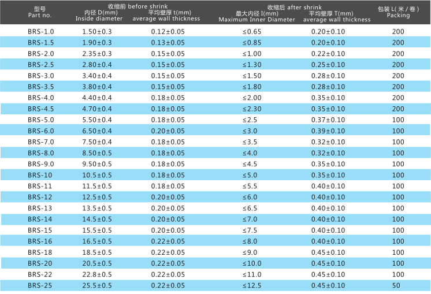Image resolution: width=431 pixels, height=294 pixels.
Task: Click the packing value 100 in BRS-5.0 row
Action: point(398,120)
